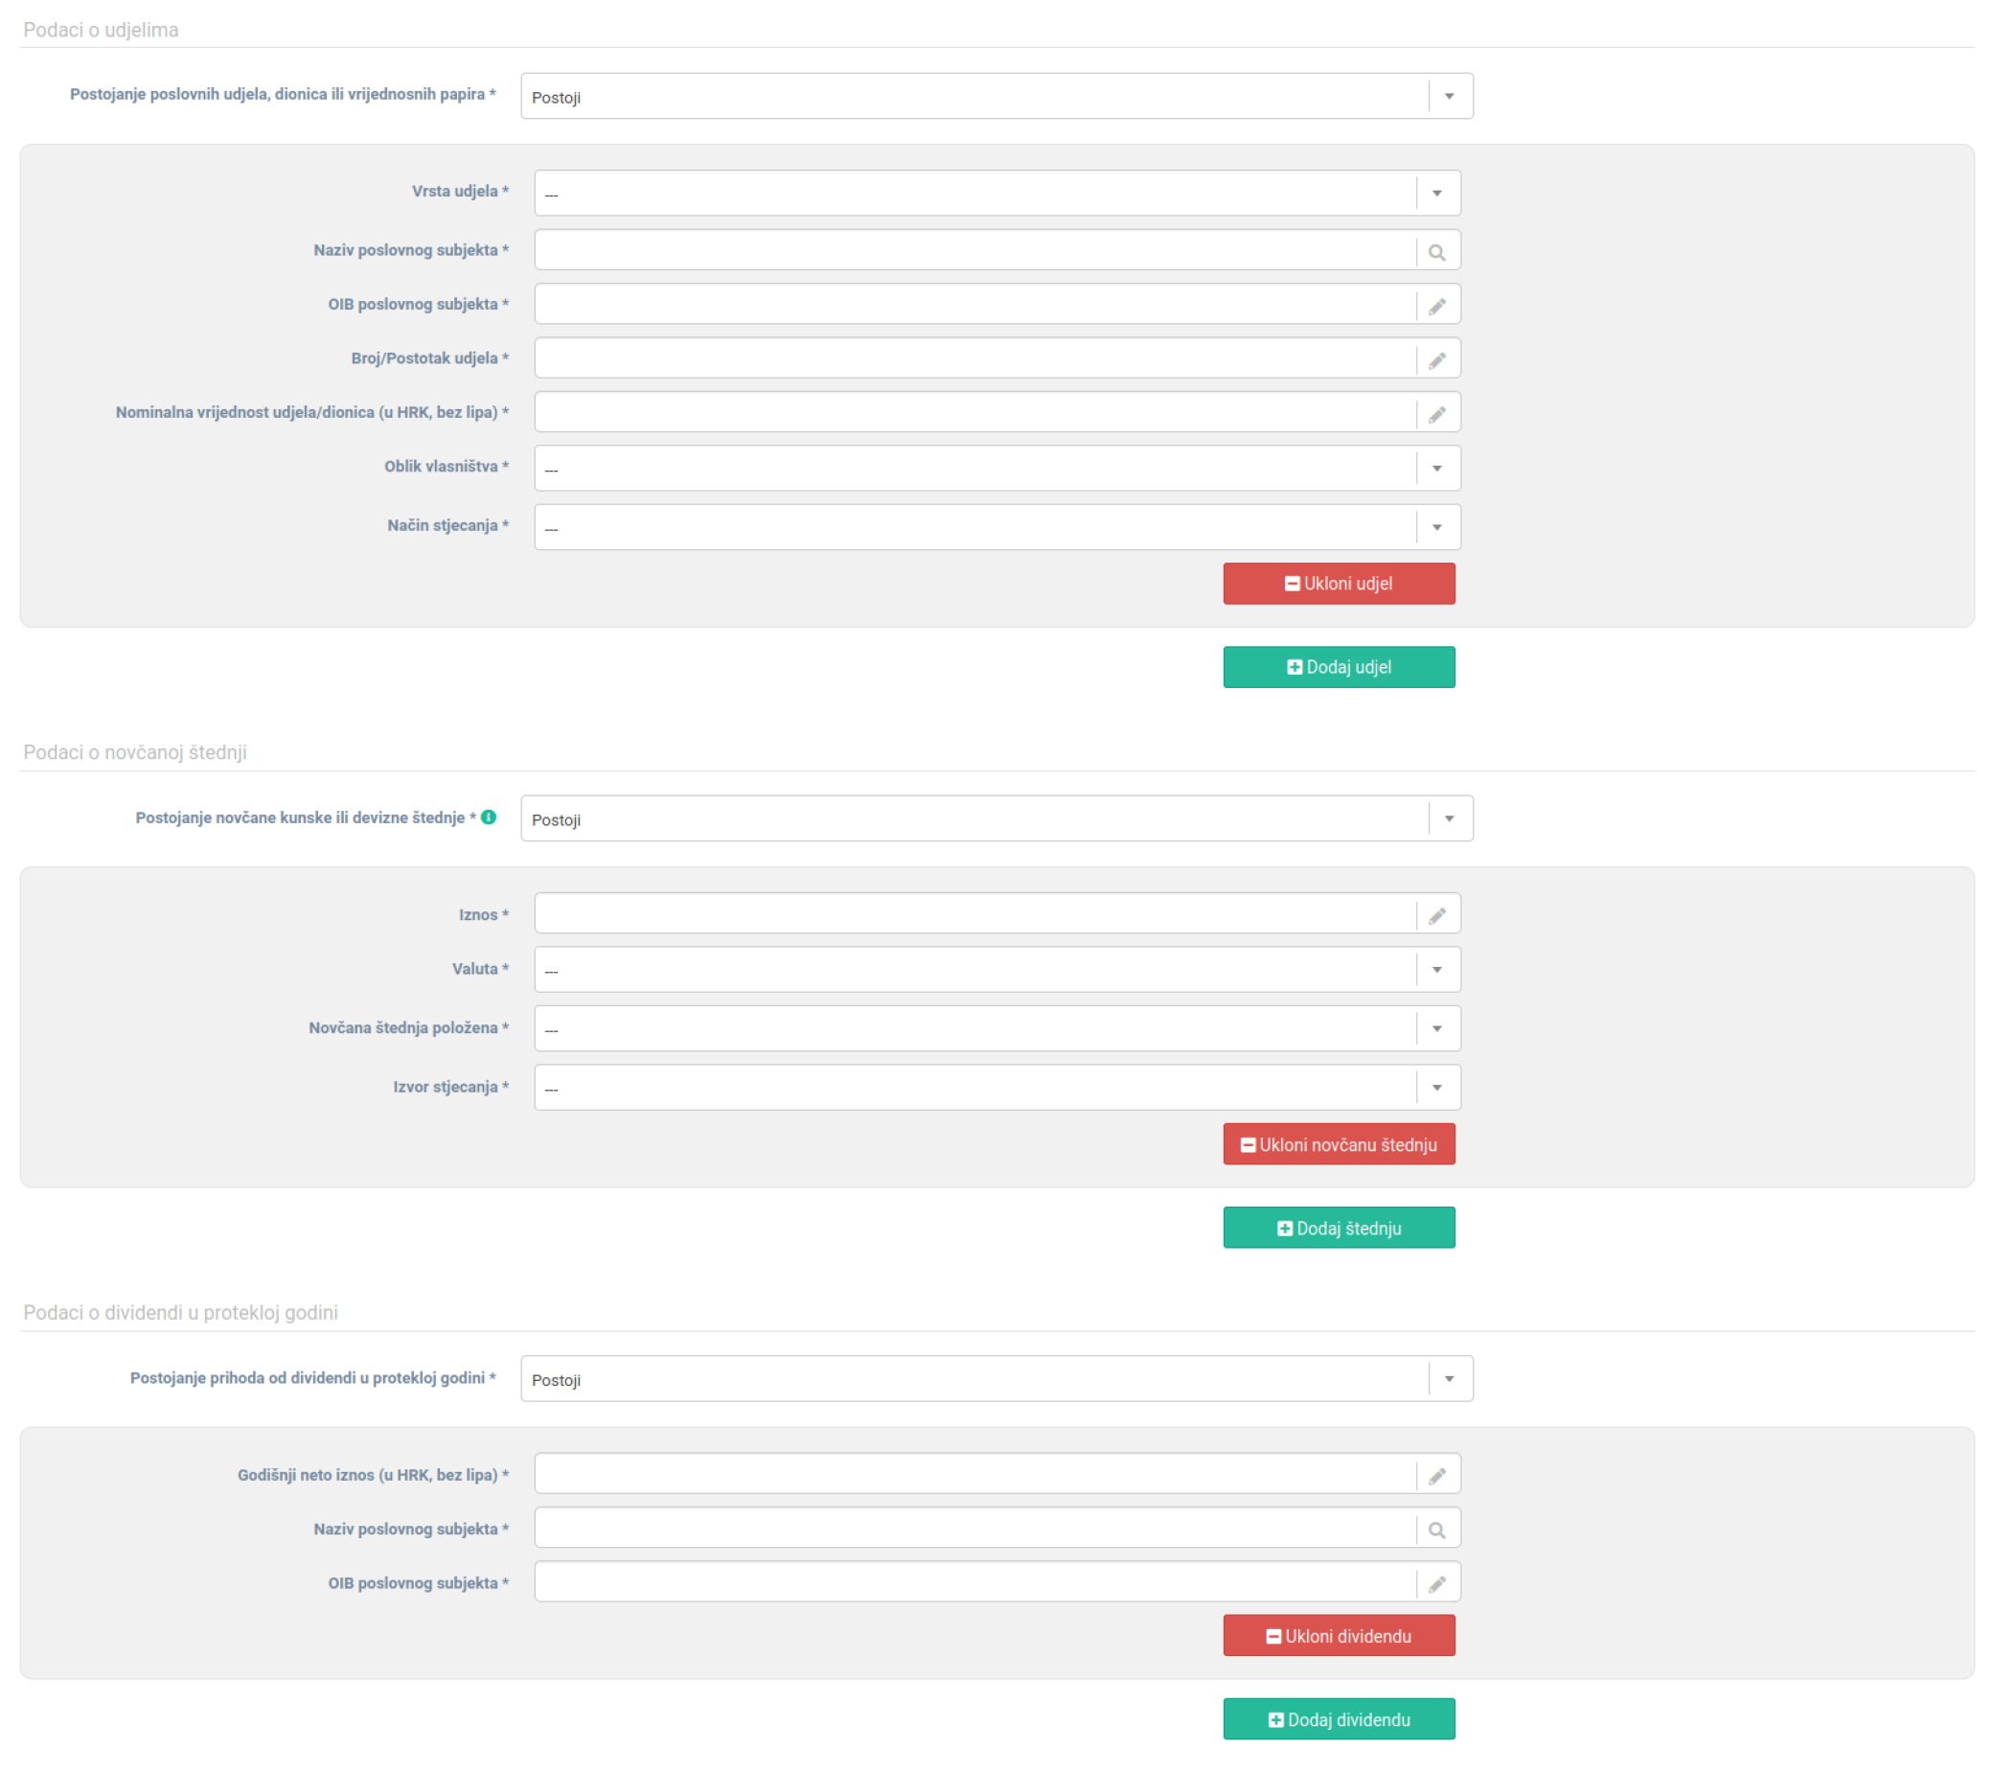Click search icon in dividend business subject name
Viewport: 1994px width, 1773px height.
[x=1436, y=1529]
